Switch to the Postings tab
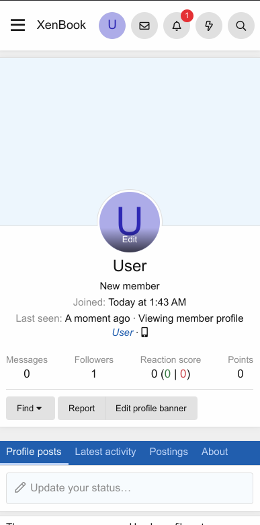Screen dimensions: 260x525 169,452
